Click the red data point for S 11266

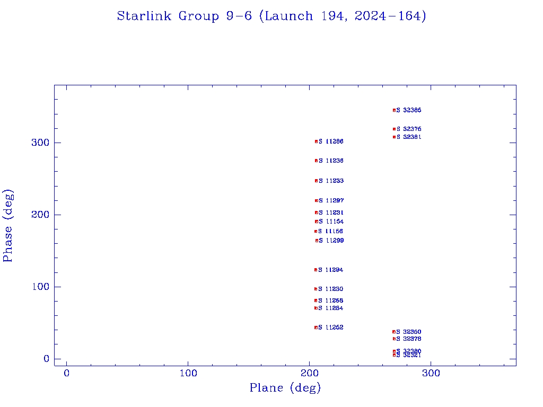pyautogui.click(x=316, y=141)
